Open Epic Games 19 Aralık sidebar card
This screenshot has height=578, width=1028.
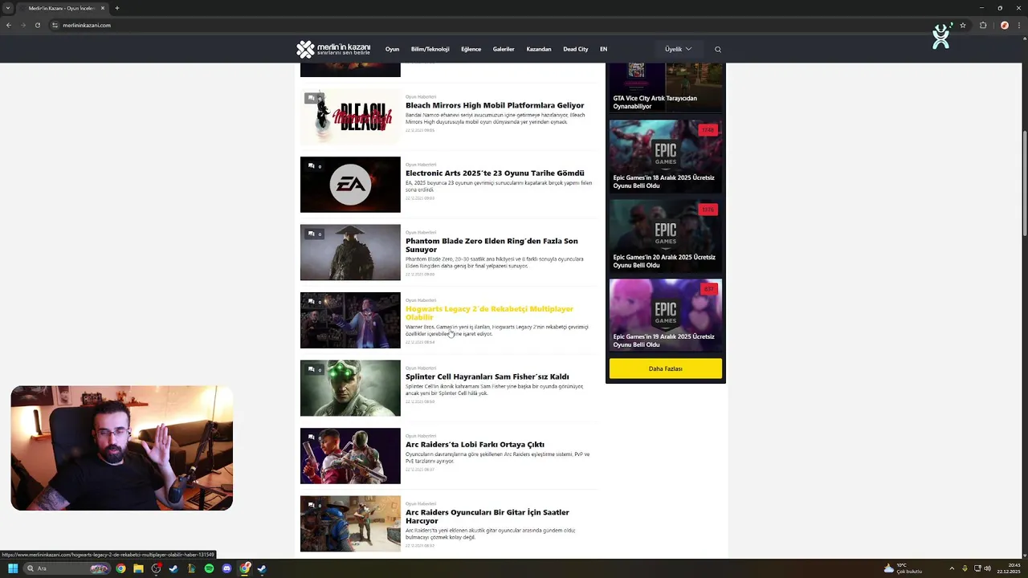pyautogui.click(x=666, y=315)
